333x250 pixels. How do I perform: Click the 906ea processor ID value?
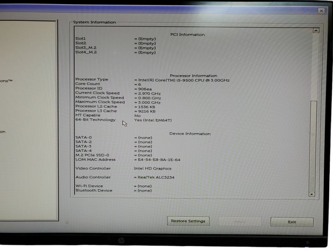[x=145, y=89]
